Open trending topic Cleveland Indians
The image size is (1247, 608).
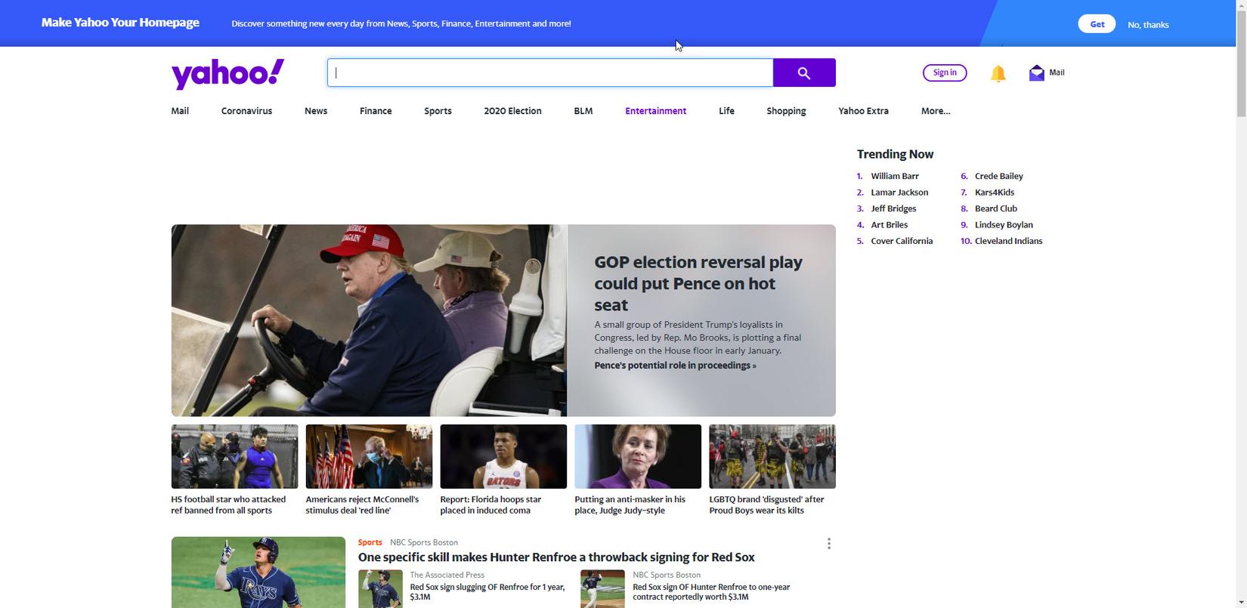[1008, 241]
